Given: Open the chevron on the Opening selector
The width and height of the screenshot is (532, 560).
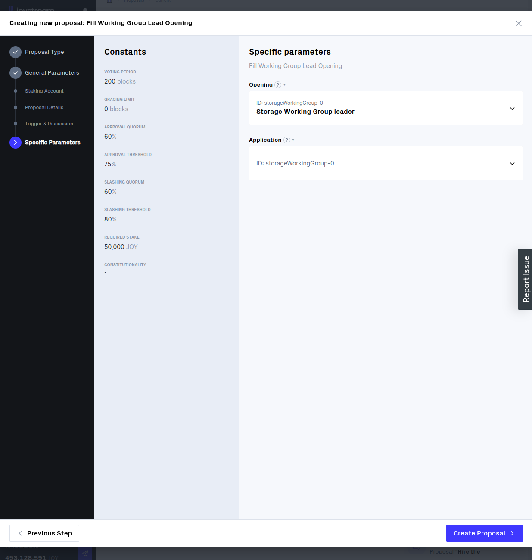Looking at the screenshot, I should 512,108.
